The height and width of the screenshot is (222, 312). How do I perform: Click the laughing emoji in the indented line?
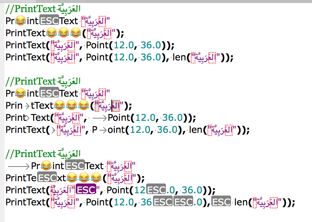pyautogui.click(x=46, y=166)
